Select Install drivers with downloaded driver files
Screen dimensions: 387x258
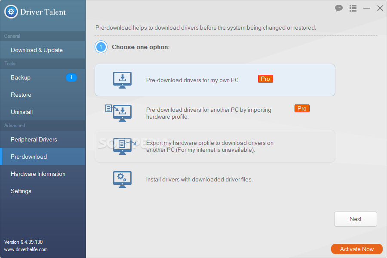click(x=215, y=179)
